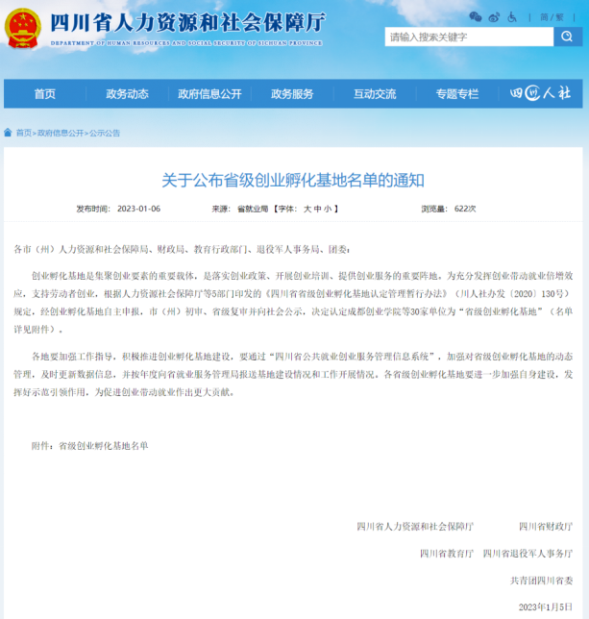Open 政府信息公开 navigation tab
This screenshot has height=619, width=589.
(209, 94)
